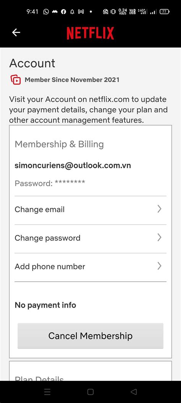181x403 pixels.
Task: Select the Change email row
Action: click(x=90, y=210)
